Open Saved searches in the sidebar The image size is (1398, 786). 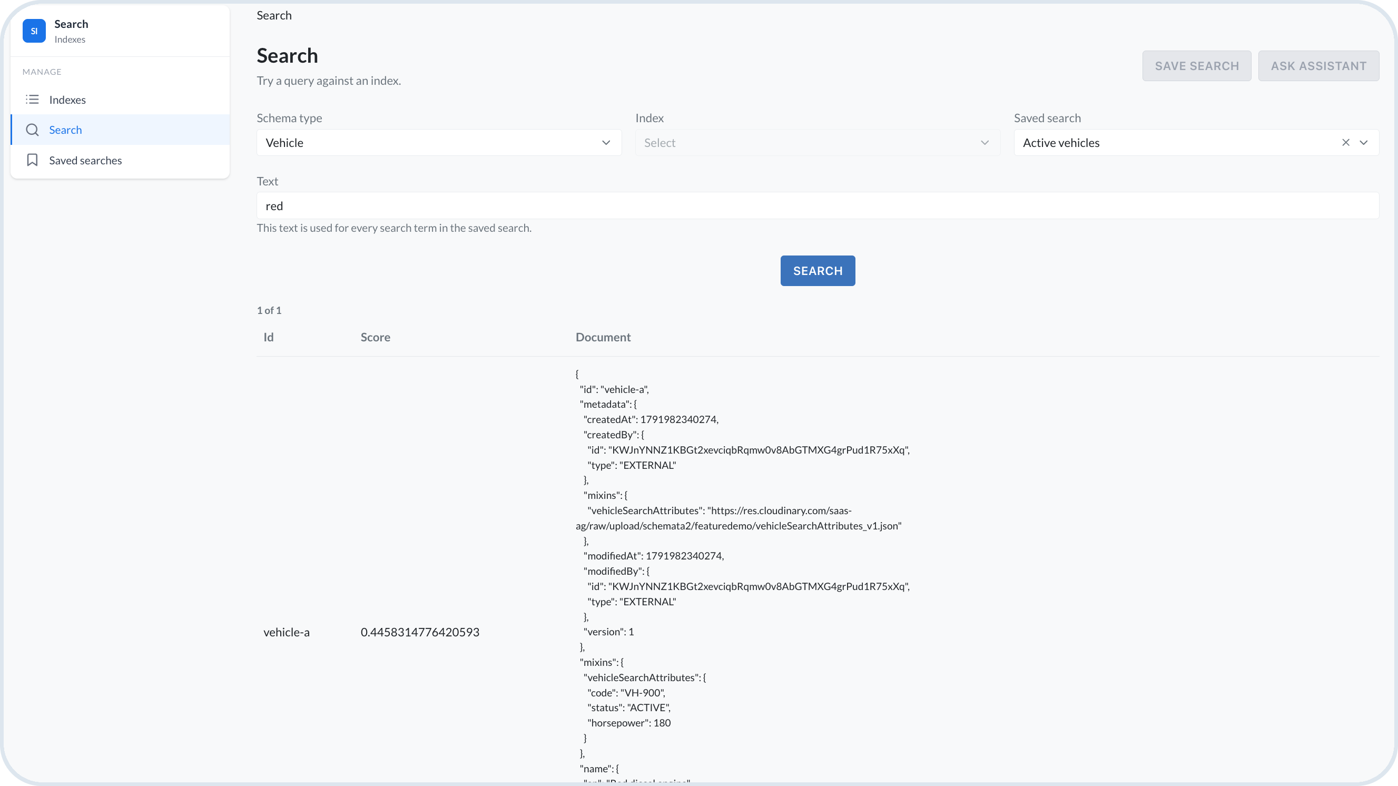pyautogui.click(x=120, y=160)
